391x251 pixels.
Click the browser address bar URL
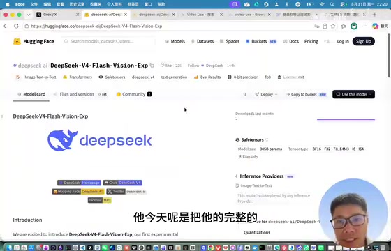coord(97,26)
